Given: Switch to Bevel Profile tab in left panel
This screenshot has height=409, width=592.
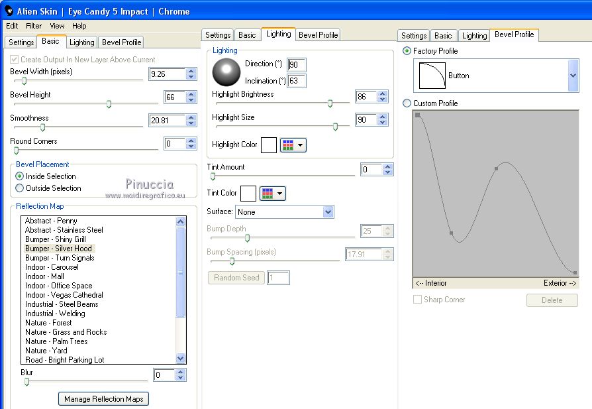Looking at the screenshot, I should pos(122,42).
